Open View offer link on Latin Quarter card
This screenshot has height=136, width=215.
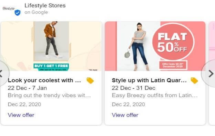(125, 115)
